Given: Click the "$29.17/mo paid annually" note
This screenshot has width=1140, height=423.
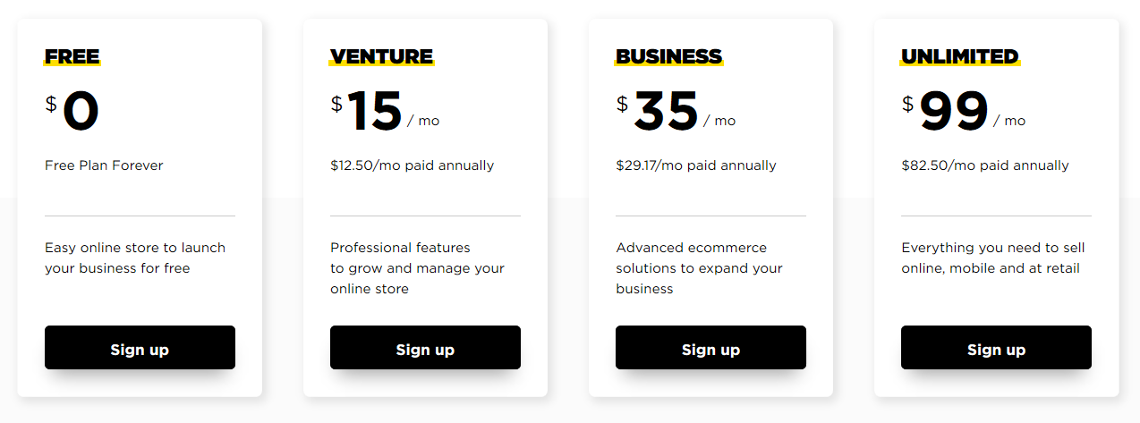Looking at the screenshot, I should 696,165.
